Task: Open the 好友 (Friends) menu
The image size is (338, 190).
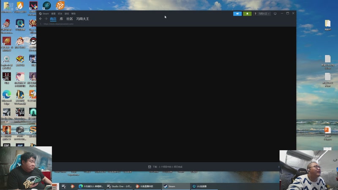Action: pos(60,14)
